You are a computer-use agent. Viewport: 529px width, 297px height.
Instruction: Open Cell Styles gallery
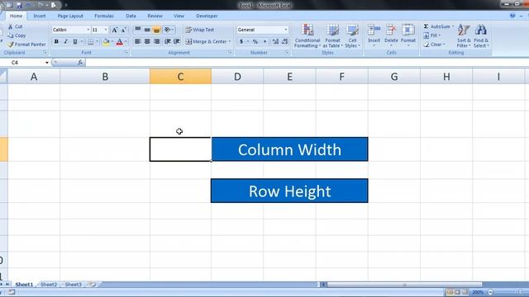(x=352, y=36)
